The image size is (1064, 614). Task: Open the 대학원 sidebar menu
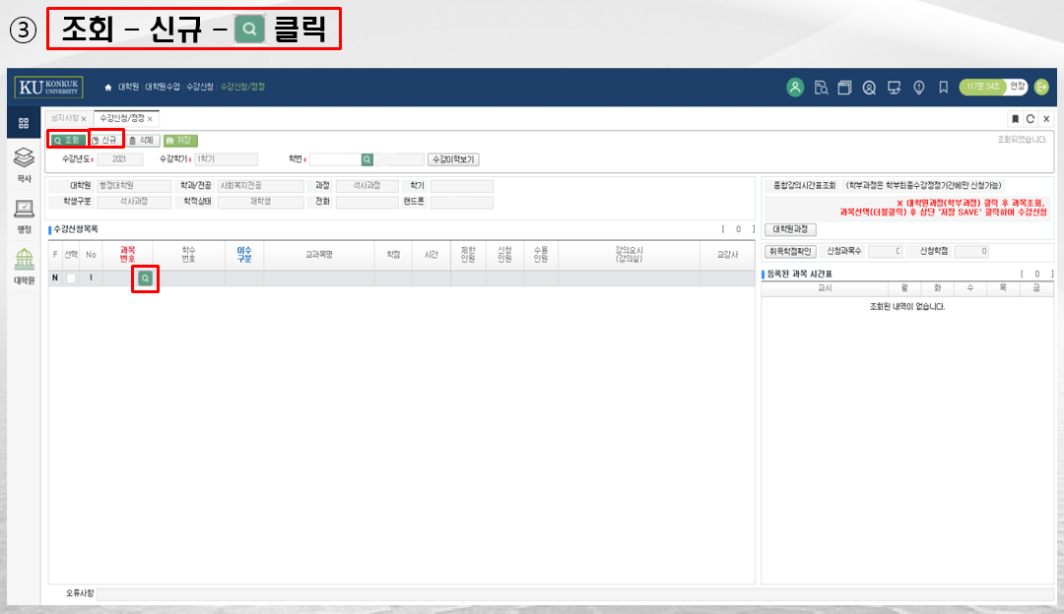tap(24, 266)
